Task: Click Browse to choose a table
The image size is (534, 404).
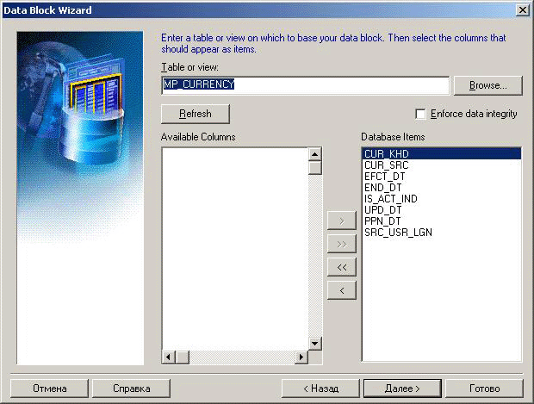Action: (x=487, y=85)
